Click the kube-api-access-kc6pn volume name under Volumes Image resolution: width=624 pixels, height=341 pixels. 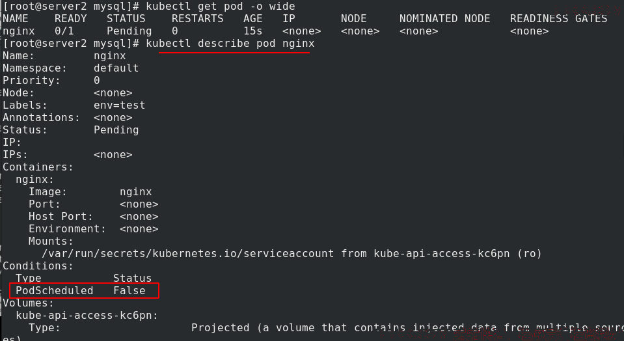pos(87,316)
